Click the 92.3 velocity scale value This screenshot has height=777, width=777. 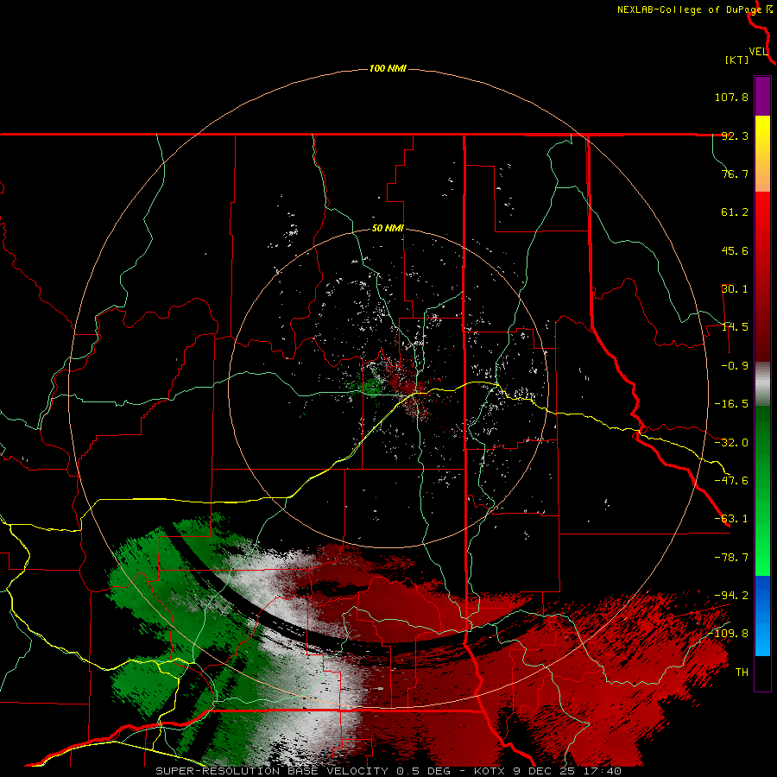coord(735,136)
